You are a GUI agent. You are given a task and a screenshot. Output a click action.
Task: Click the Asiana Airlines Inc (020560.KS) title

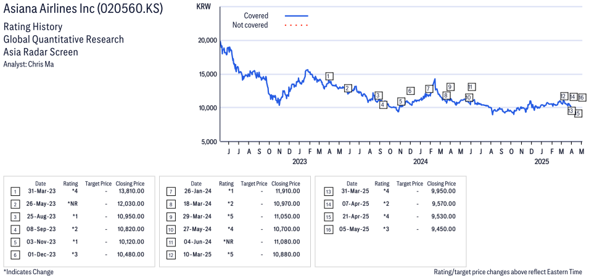pyautogui.click(x=83, y=9)
